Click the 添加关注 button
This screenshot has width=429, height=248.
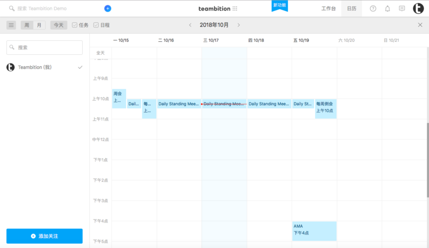pyautogui.click(x=45, y=236)
